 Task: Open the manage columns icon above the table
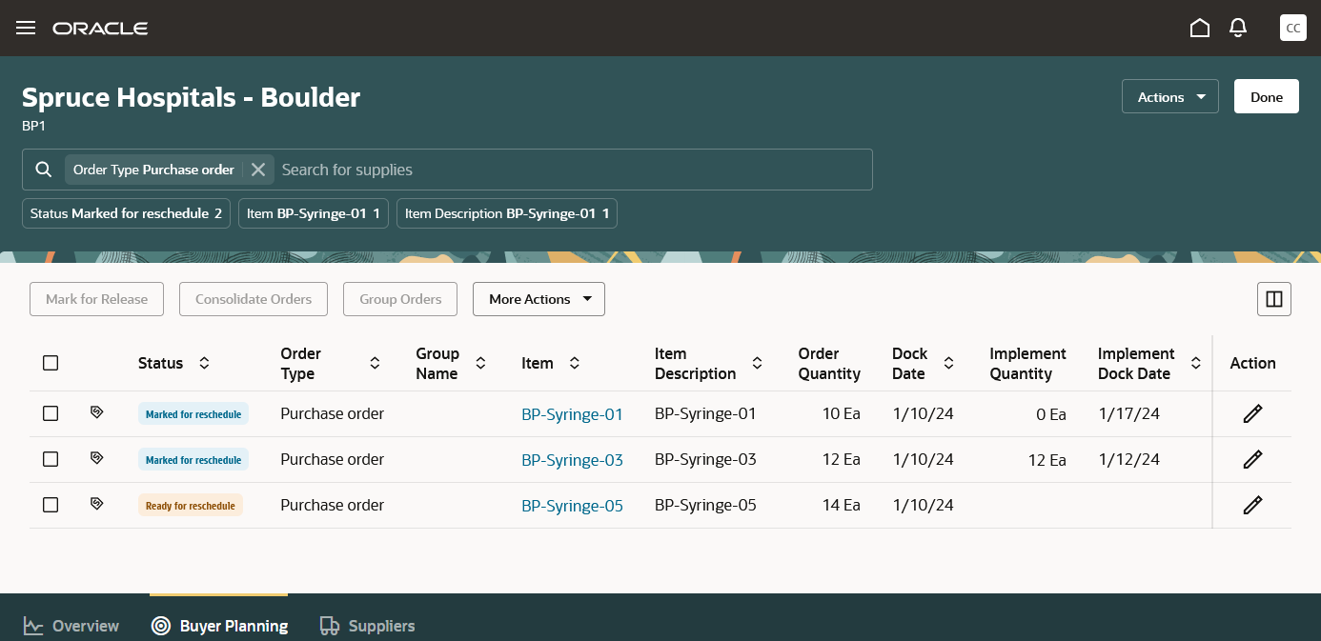tap(1274, 298)
